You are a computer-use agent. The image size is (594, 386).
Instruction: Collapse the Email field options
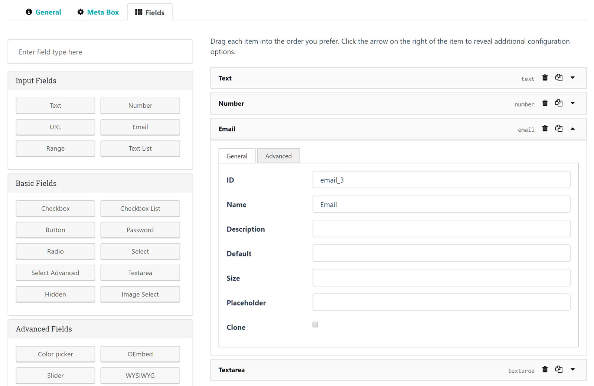pyautogui.click(x=572, y=129)
